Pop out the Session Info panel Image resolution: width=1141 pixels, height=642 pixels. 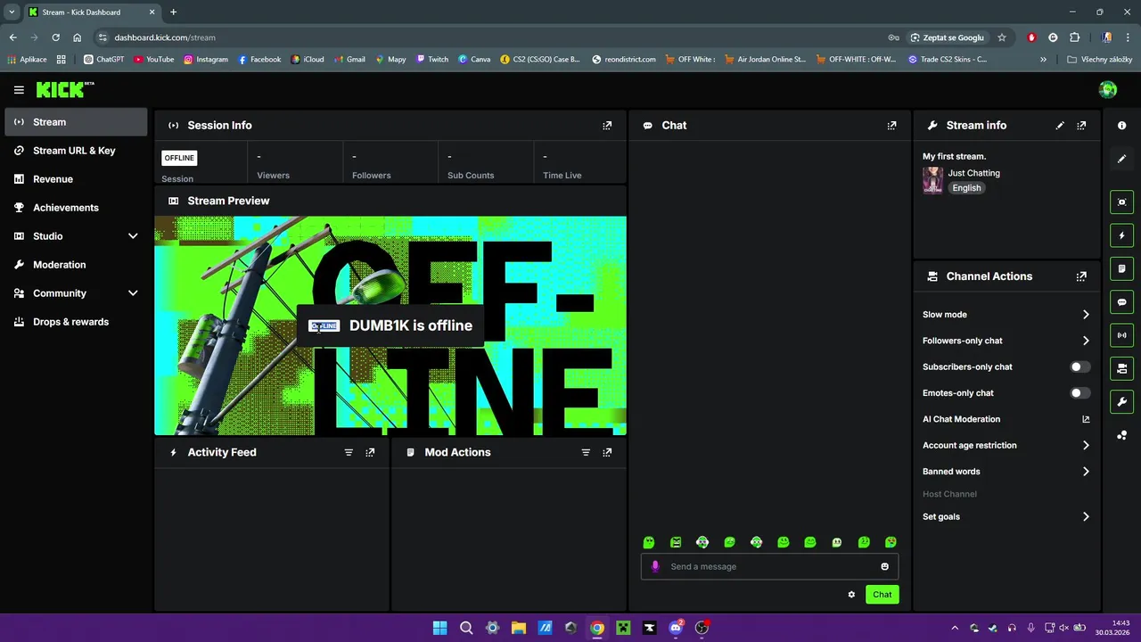[607, 126]
